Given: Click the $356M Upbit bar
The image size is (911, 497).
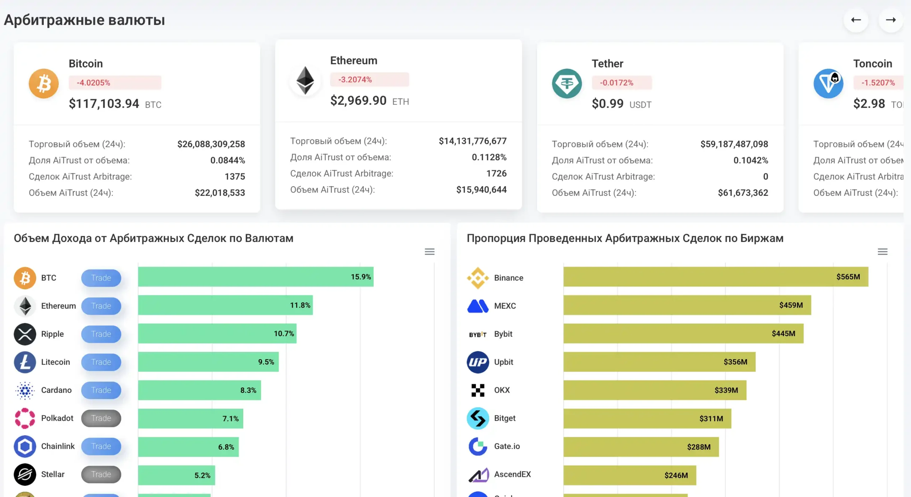Looking at the screenshot, I should coord(659,362).
